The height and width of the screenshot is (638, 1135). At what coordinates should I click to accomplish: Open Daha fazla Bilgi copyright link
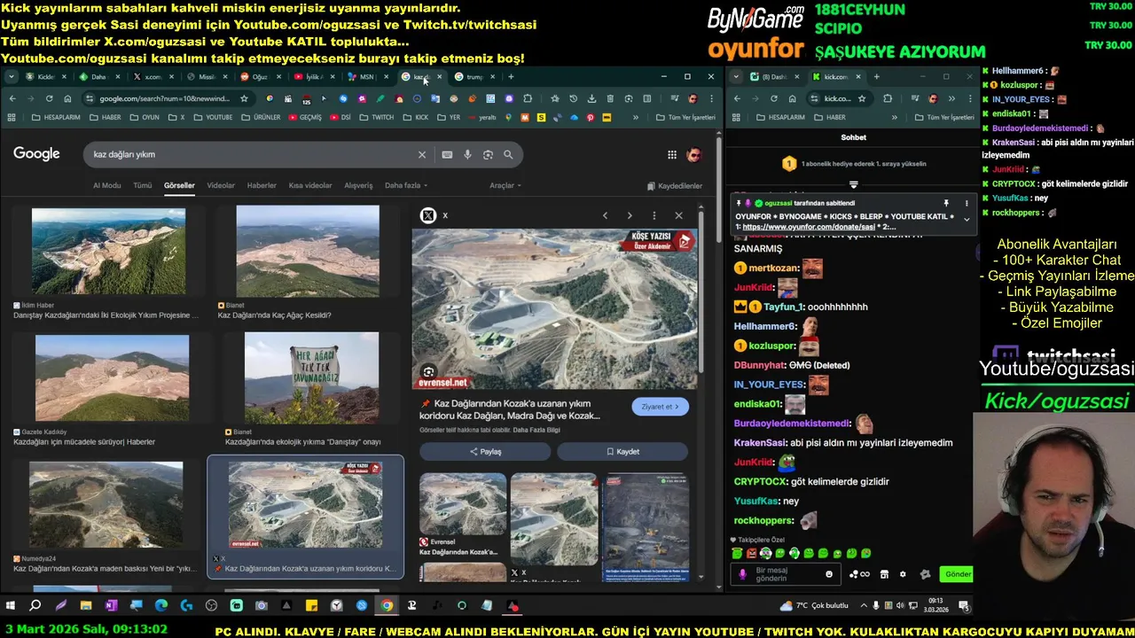pos(538,430)
